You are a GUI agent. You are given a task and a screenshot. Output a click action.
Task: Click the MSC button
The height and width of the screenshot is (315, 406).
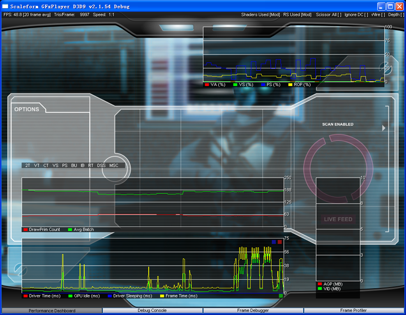click(x=114, y=165)
